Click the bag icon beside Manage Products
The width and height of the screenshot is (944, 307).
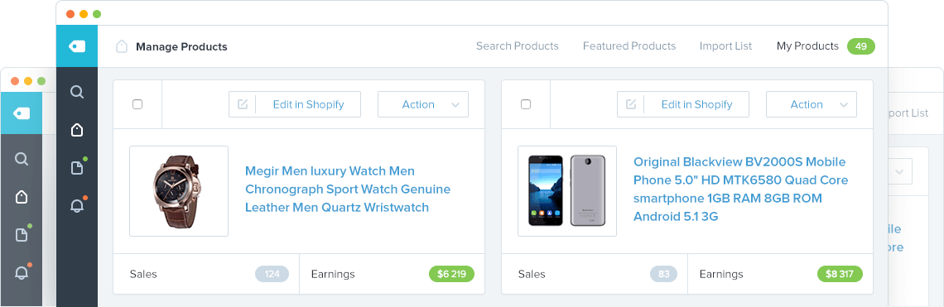point(122,46)
